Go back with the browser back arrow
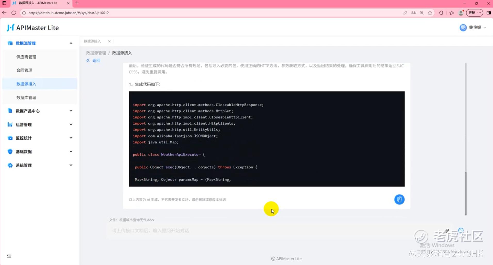Viewport: 493px width, 265px height. click(x=4, y=13)
